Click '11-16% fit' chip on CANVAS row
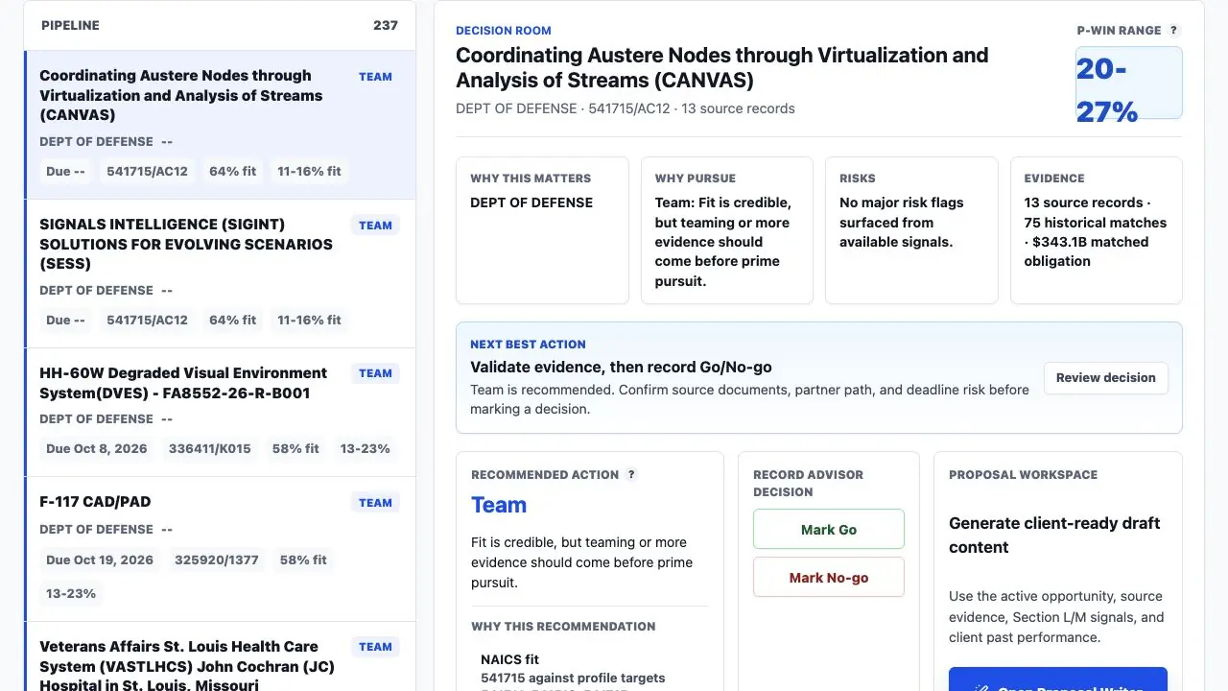The width and height of the screenshot is (1228, 691). tap(309, 172)
